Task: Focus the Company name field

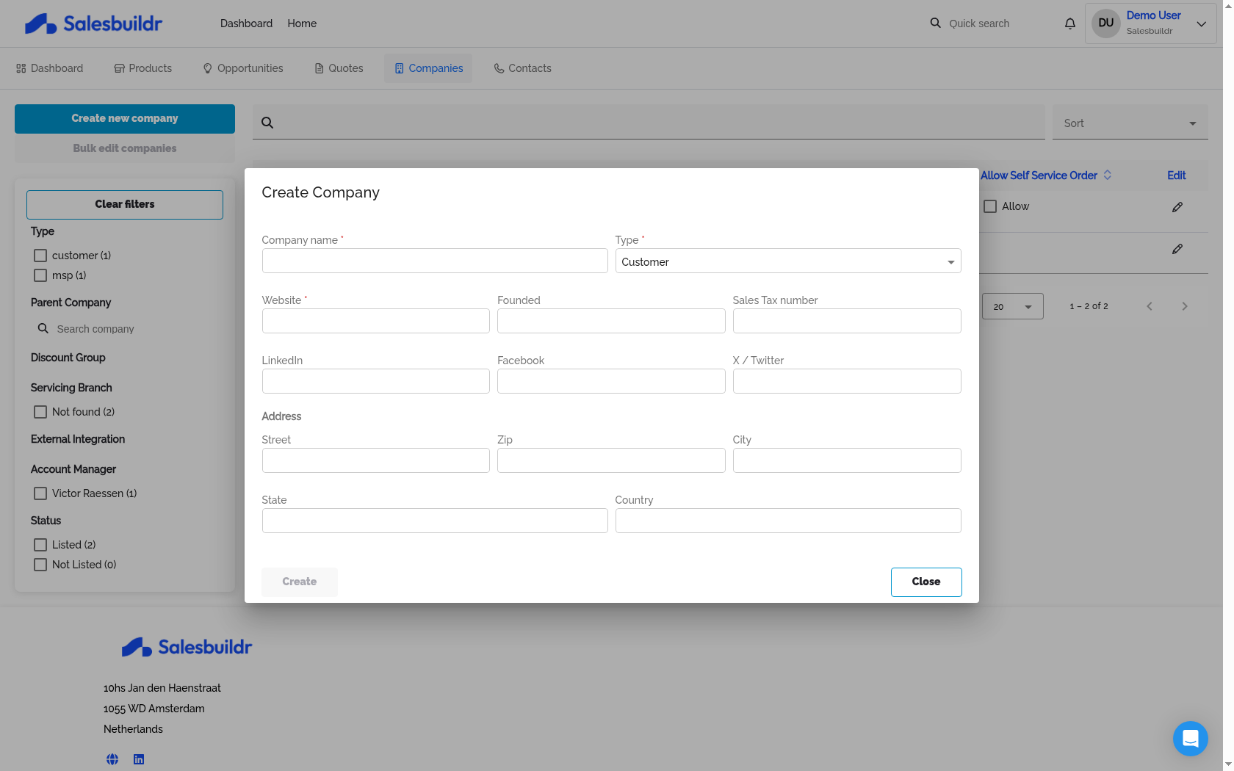Action: (435, 261)
